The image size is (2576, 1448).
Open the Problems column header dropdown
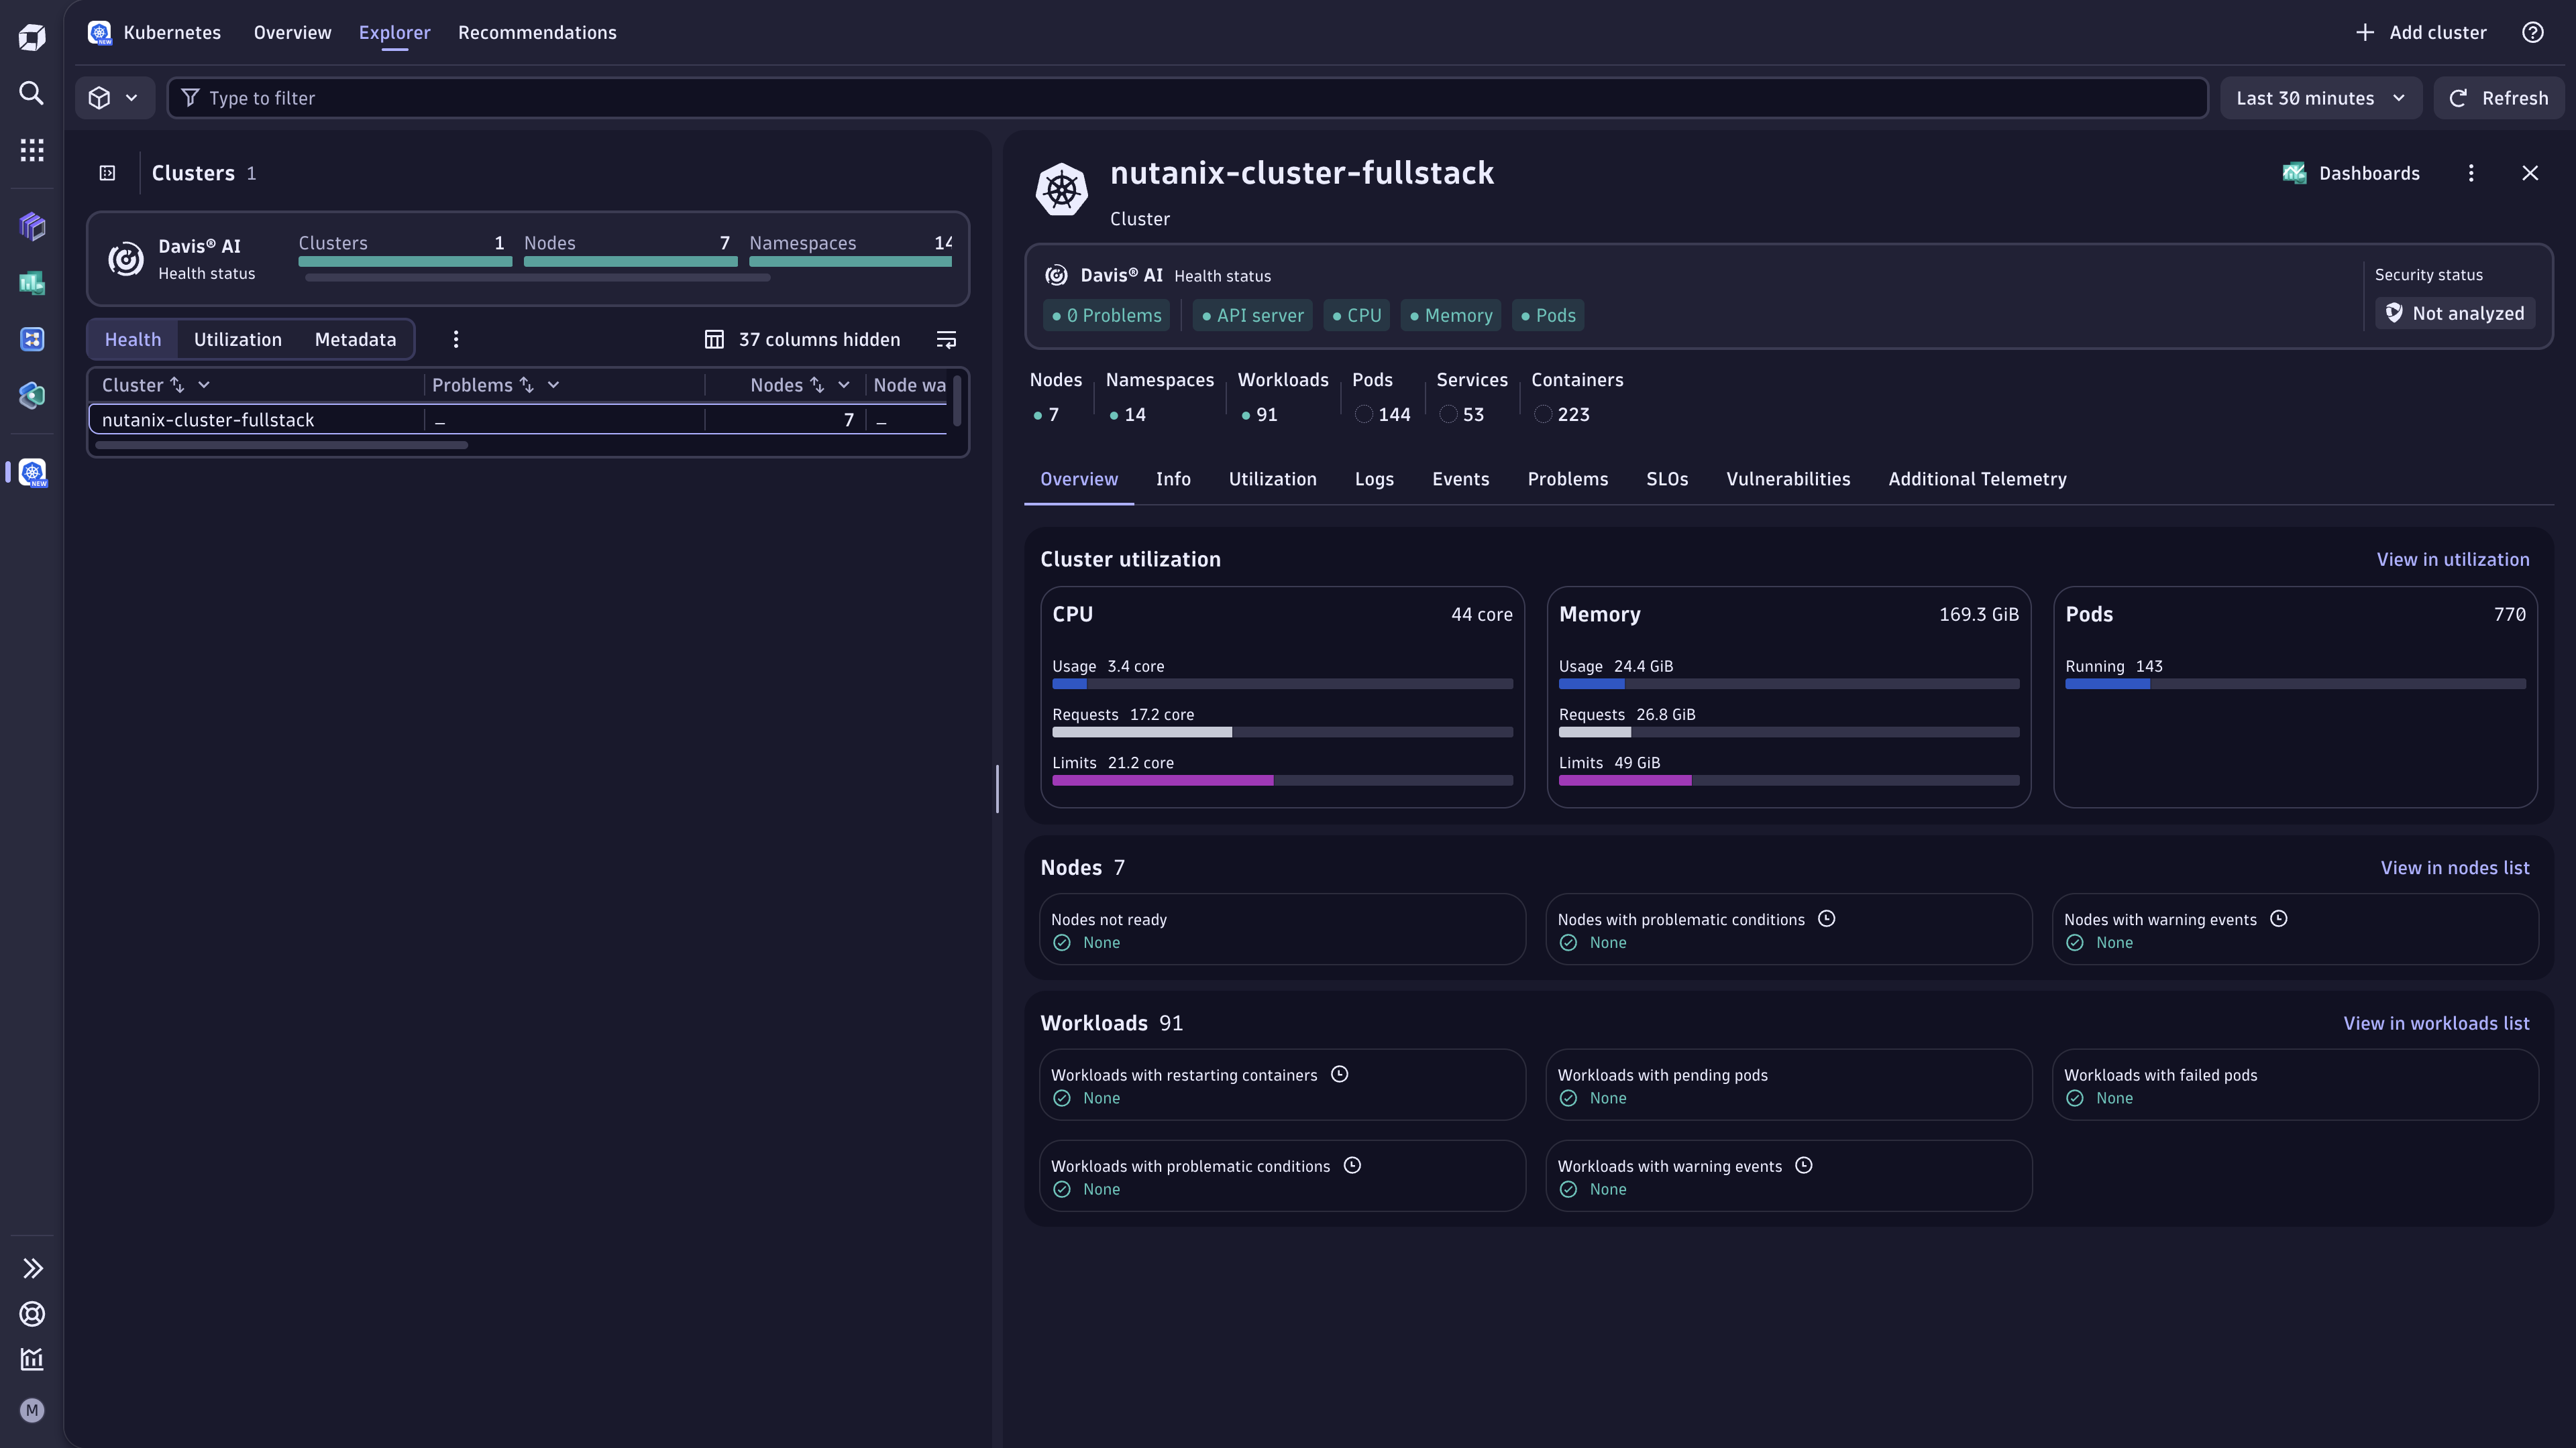[553, 385]
